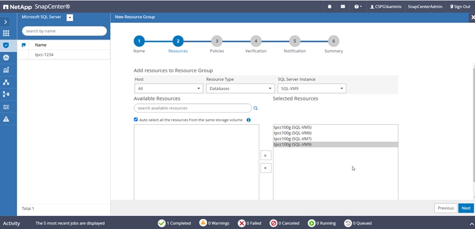Open the CSPG\kaminis user account

(x=385, y=7)
